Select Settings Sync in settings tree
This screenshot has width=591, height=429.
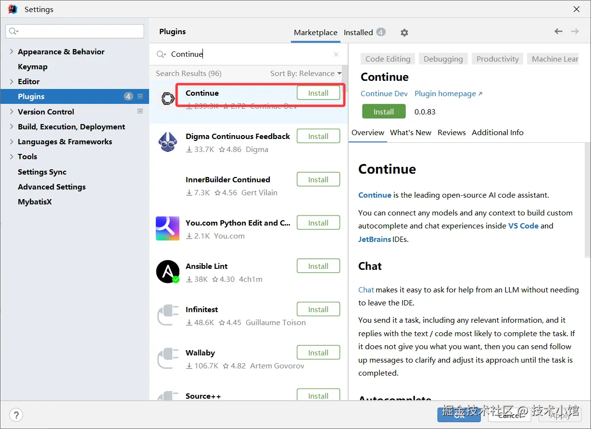point(42,172)
